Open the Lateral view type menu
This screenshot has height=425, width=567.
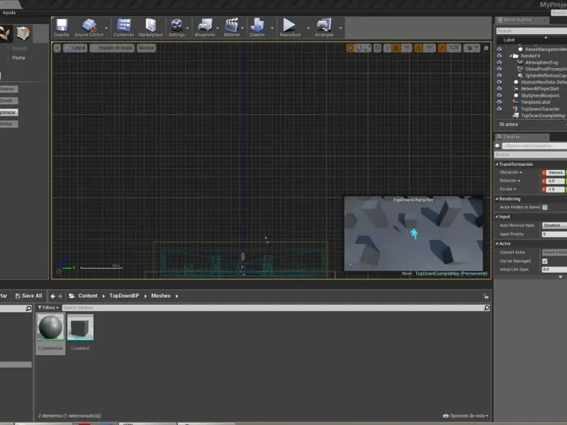pos(75,47)
